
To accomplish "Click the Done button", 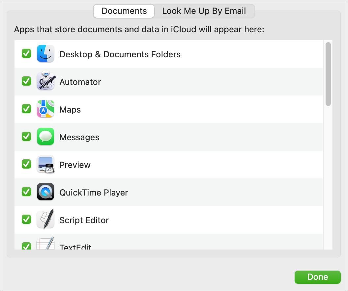I will pos(317,277).
